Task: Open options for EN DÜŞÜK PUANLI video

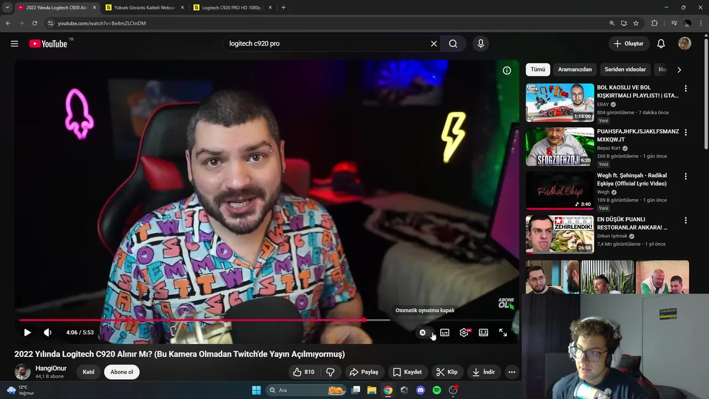Action: pyautogui.click(x=686, y=221)
